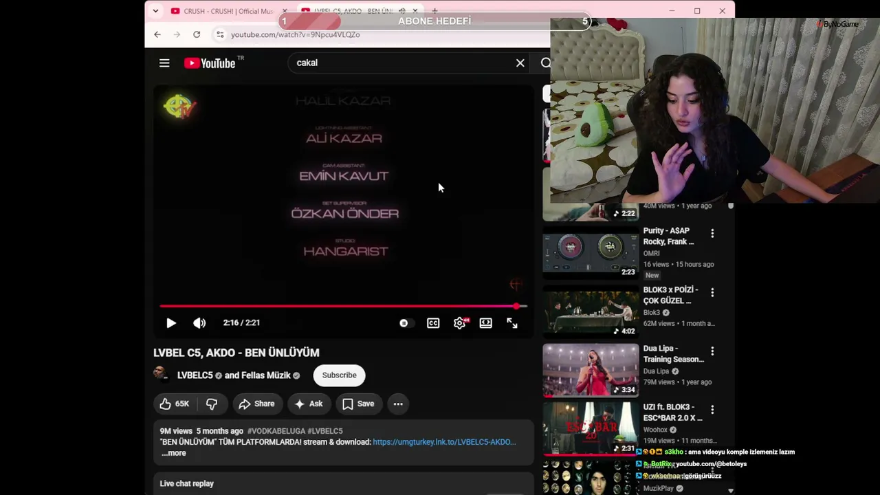Open the three-dot more actions menu below the video
The height and width of the screenshot is (495, 880).
398,404
